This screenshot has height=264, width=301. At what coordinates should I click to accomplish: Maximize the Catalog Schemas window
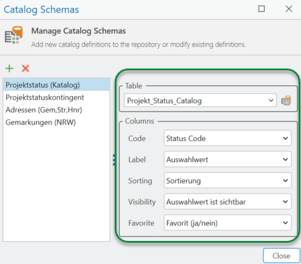coord(261,9)
